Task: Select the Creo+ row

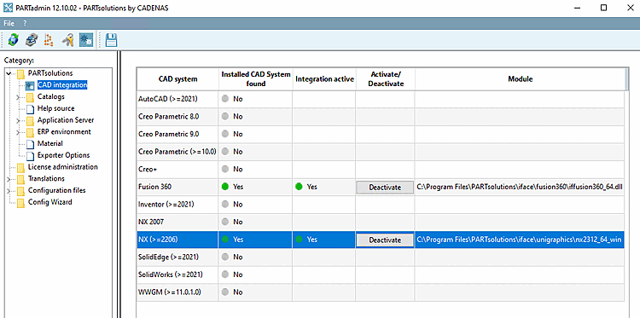Action: [x=381, y=169]
